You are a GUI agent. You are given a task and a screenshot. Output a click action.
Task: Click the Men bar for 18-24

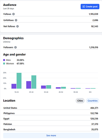click(x=14, y=86)
